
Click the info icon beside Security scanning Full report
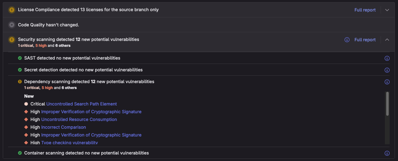[347, 40]
